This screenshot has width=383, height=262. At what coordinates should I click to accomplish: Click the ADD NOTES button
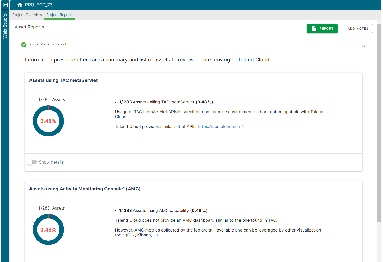(358, 28)
